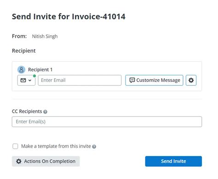The width and height of the screenshot is (218, 179).
Task: Click the Send Invite button
Action: [x=173, y=161]
